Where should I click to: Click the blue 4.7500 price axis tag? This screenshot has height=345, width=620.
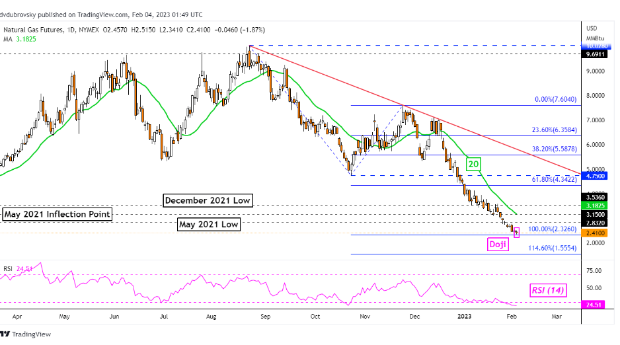tap(594, 176)
